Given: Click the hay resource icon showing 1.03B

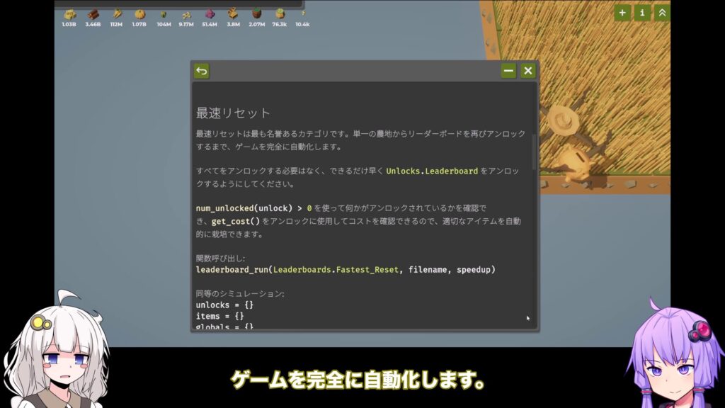Looking at the screenshot, I should coord(69,14).
